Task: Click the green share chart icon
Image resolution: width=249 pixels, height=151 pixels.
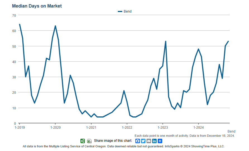Action: coord(83,141)
